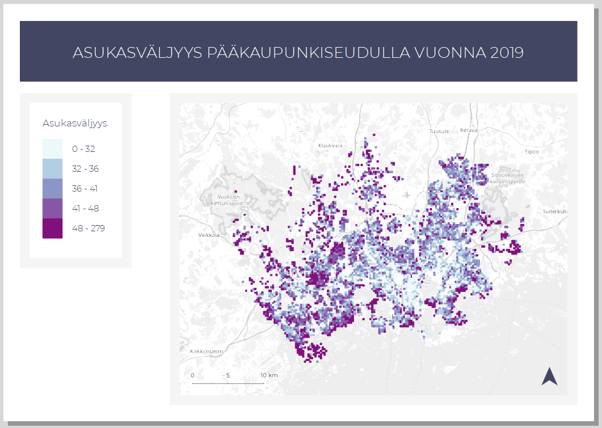This screenshot has height=428, width=602.
Task: Click the map title heading text
Action: [x=298, y=52]
